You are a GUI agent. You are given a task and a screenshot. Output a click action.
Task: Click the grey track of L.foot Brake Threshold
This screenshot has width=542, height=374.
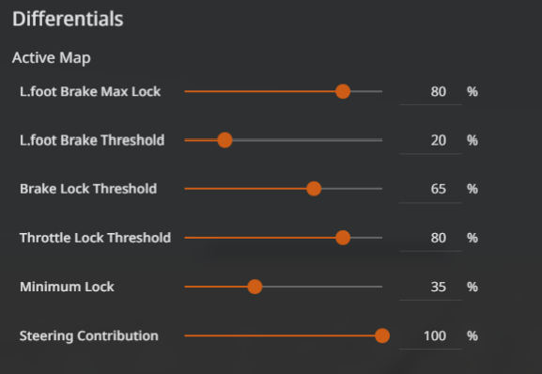(307, 140)
